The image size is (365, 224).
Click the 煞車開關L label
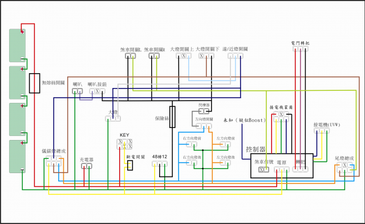tap(131, 50)
